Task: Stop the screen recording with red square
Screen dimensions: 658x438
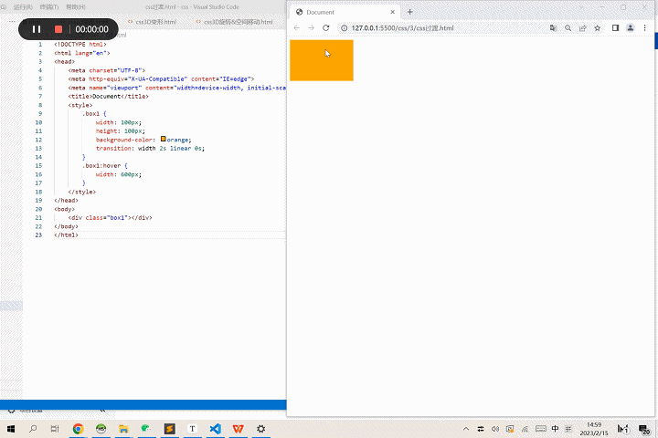Action: click(58, 29)
